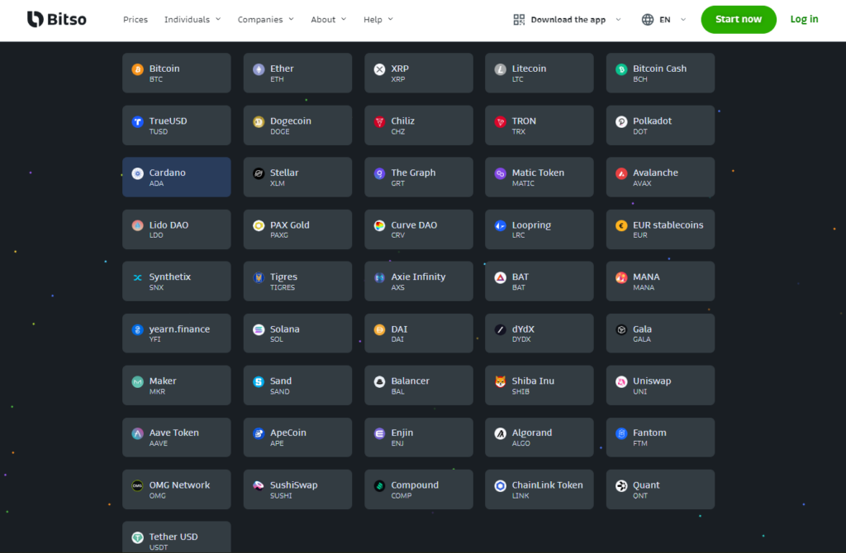Expand the Companies chevron arrow
Screen dimensions: 846x553
click(x=292, y=20)
